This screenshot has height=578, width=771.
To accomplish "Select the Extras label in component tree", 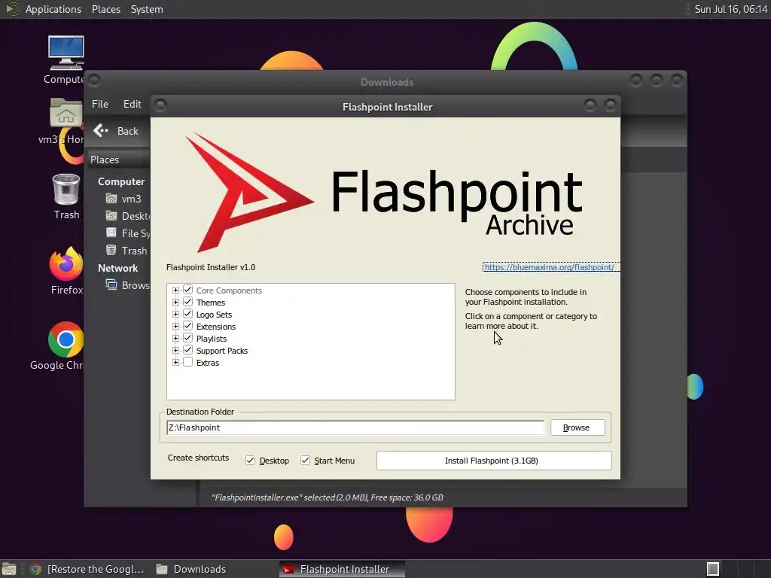I will tap(208, 363).
